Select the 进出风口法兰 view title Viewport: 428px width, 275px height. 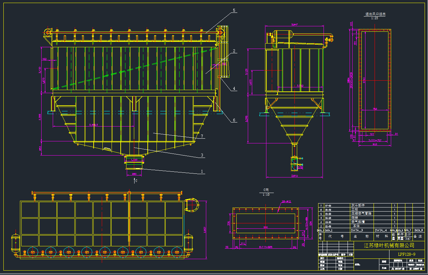click(x=375, y=15)
